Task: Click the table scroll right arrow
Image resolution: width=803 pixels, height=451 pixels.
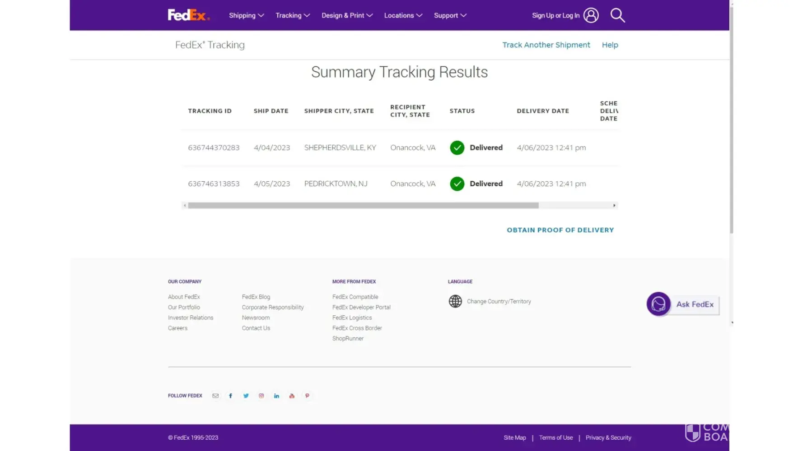Action: (614, 206)
